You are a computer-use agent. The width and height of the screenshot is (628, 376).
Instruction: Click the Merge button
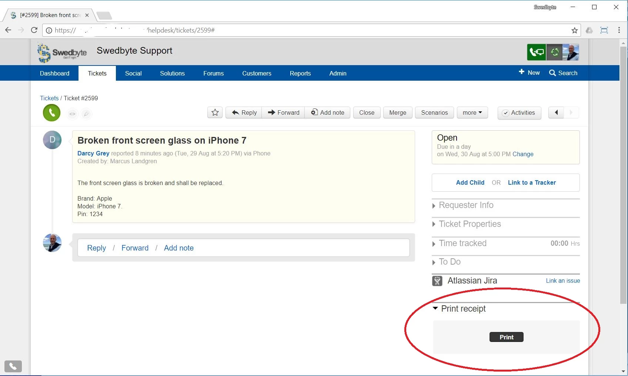398,113
